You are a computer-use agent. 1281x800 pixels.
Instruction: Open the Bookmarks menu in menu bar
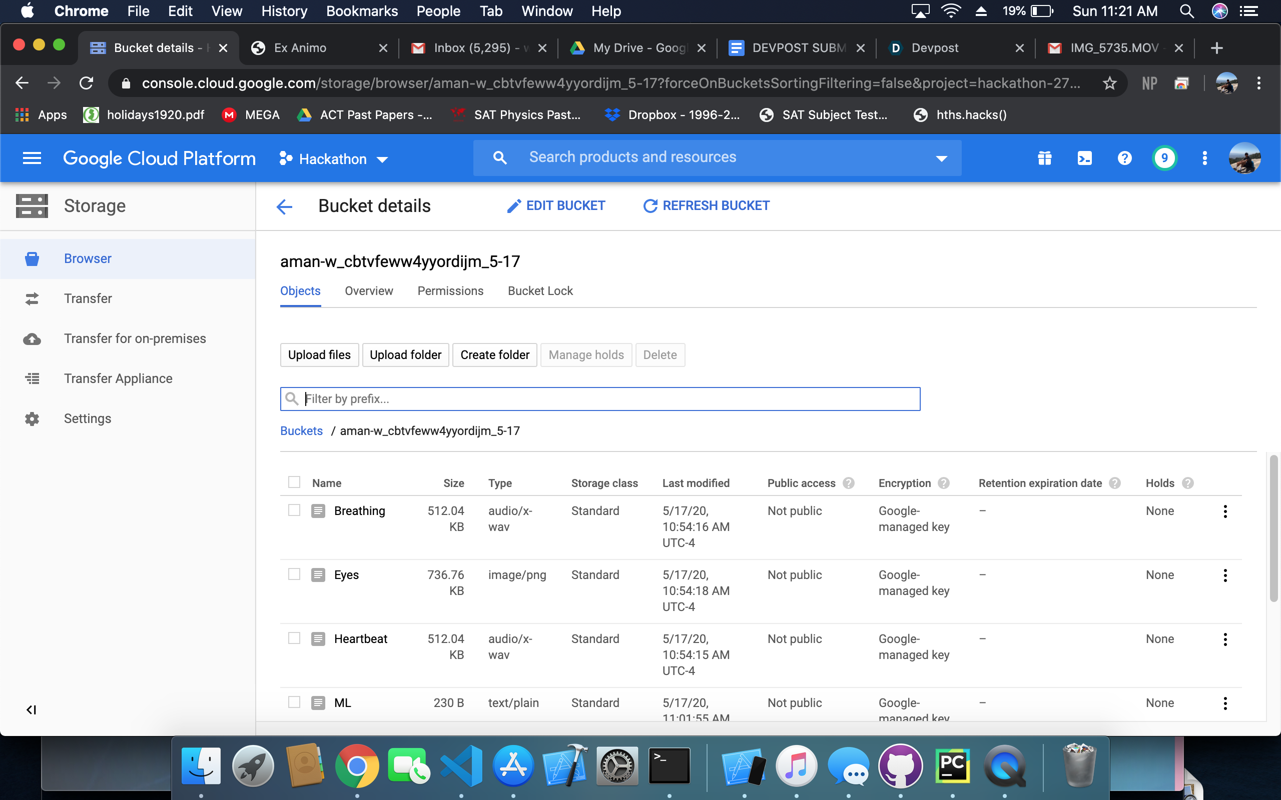click(x=362, y=11)
